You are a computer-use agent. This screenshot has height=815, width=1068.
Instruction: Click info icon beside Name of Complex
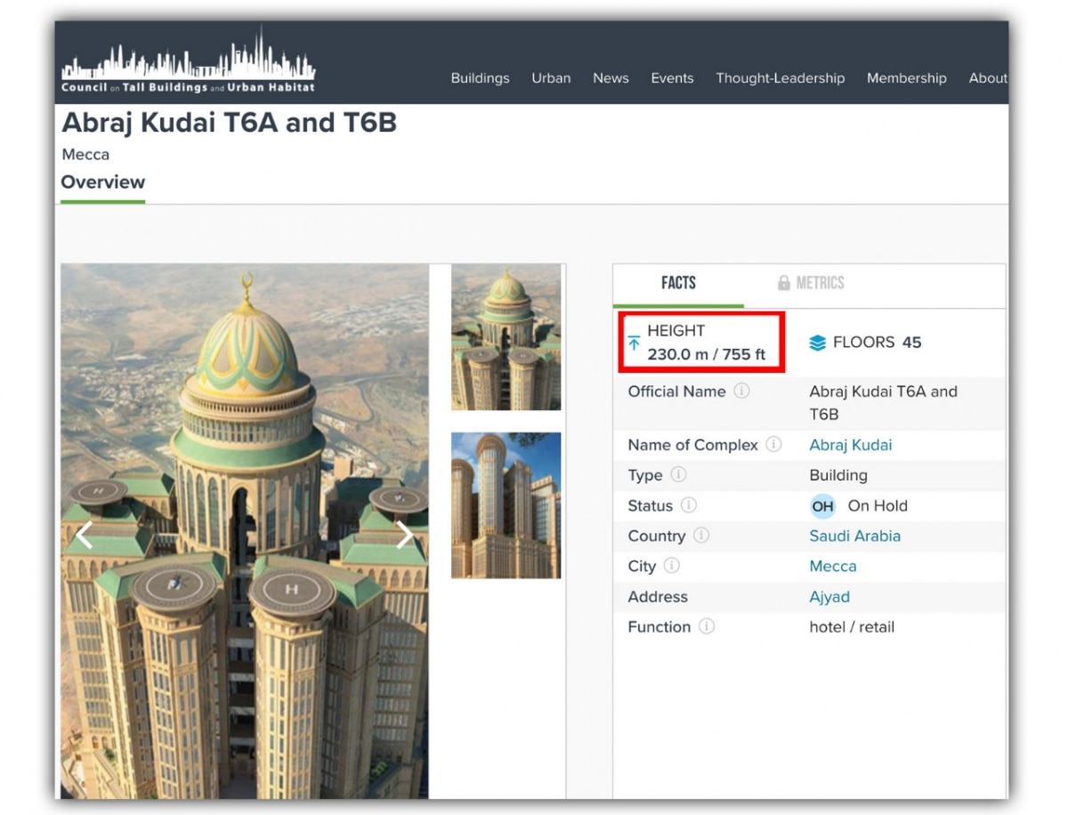(773, 444)
